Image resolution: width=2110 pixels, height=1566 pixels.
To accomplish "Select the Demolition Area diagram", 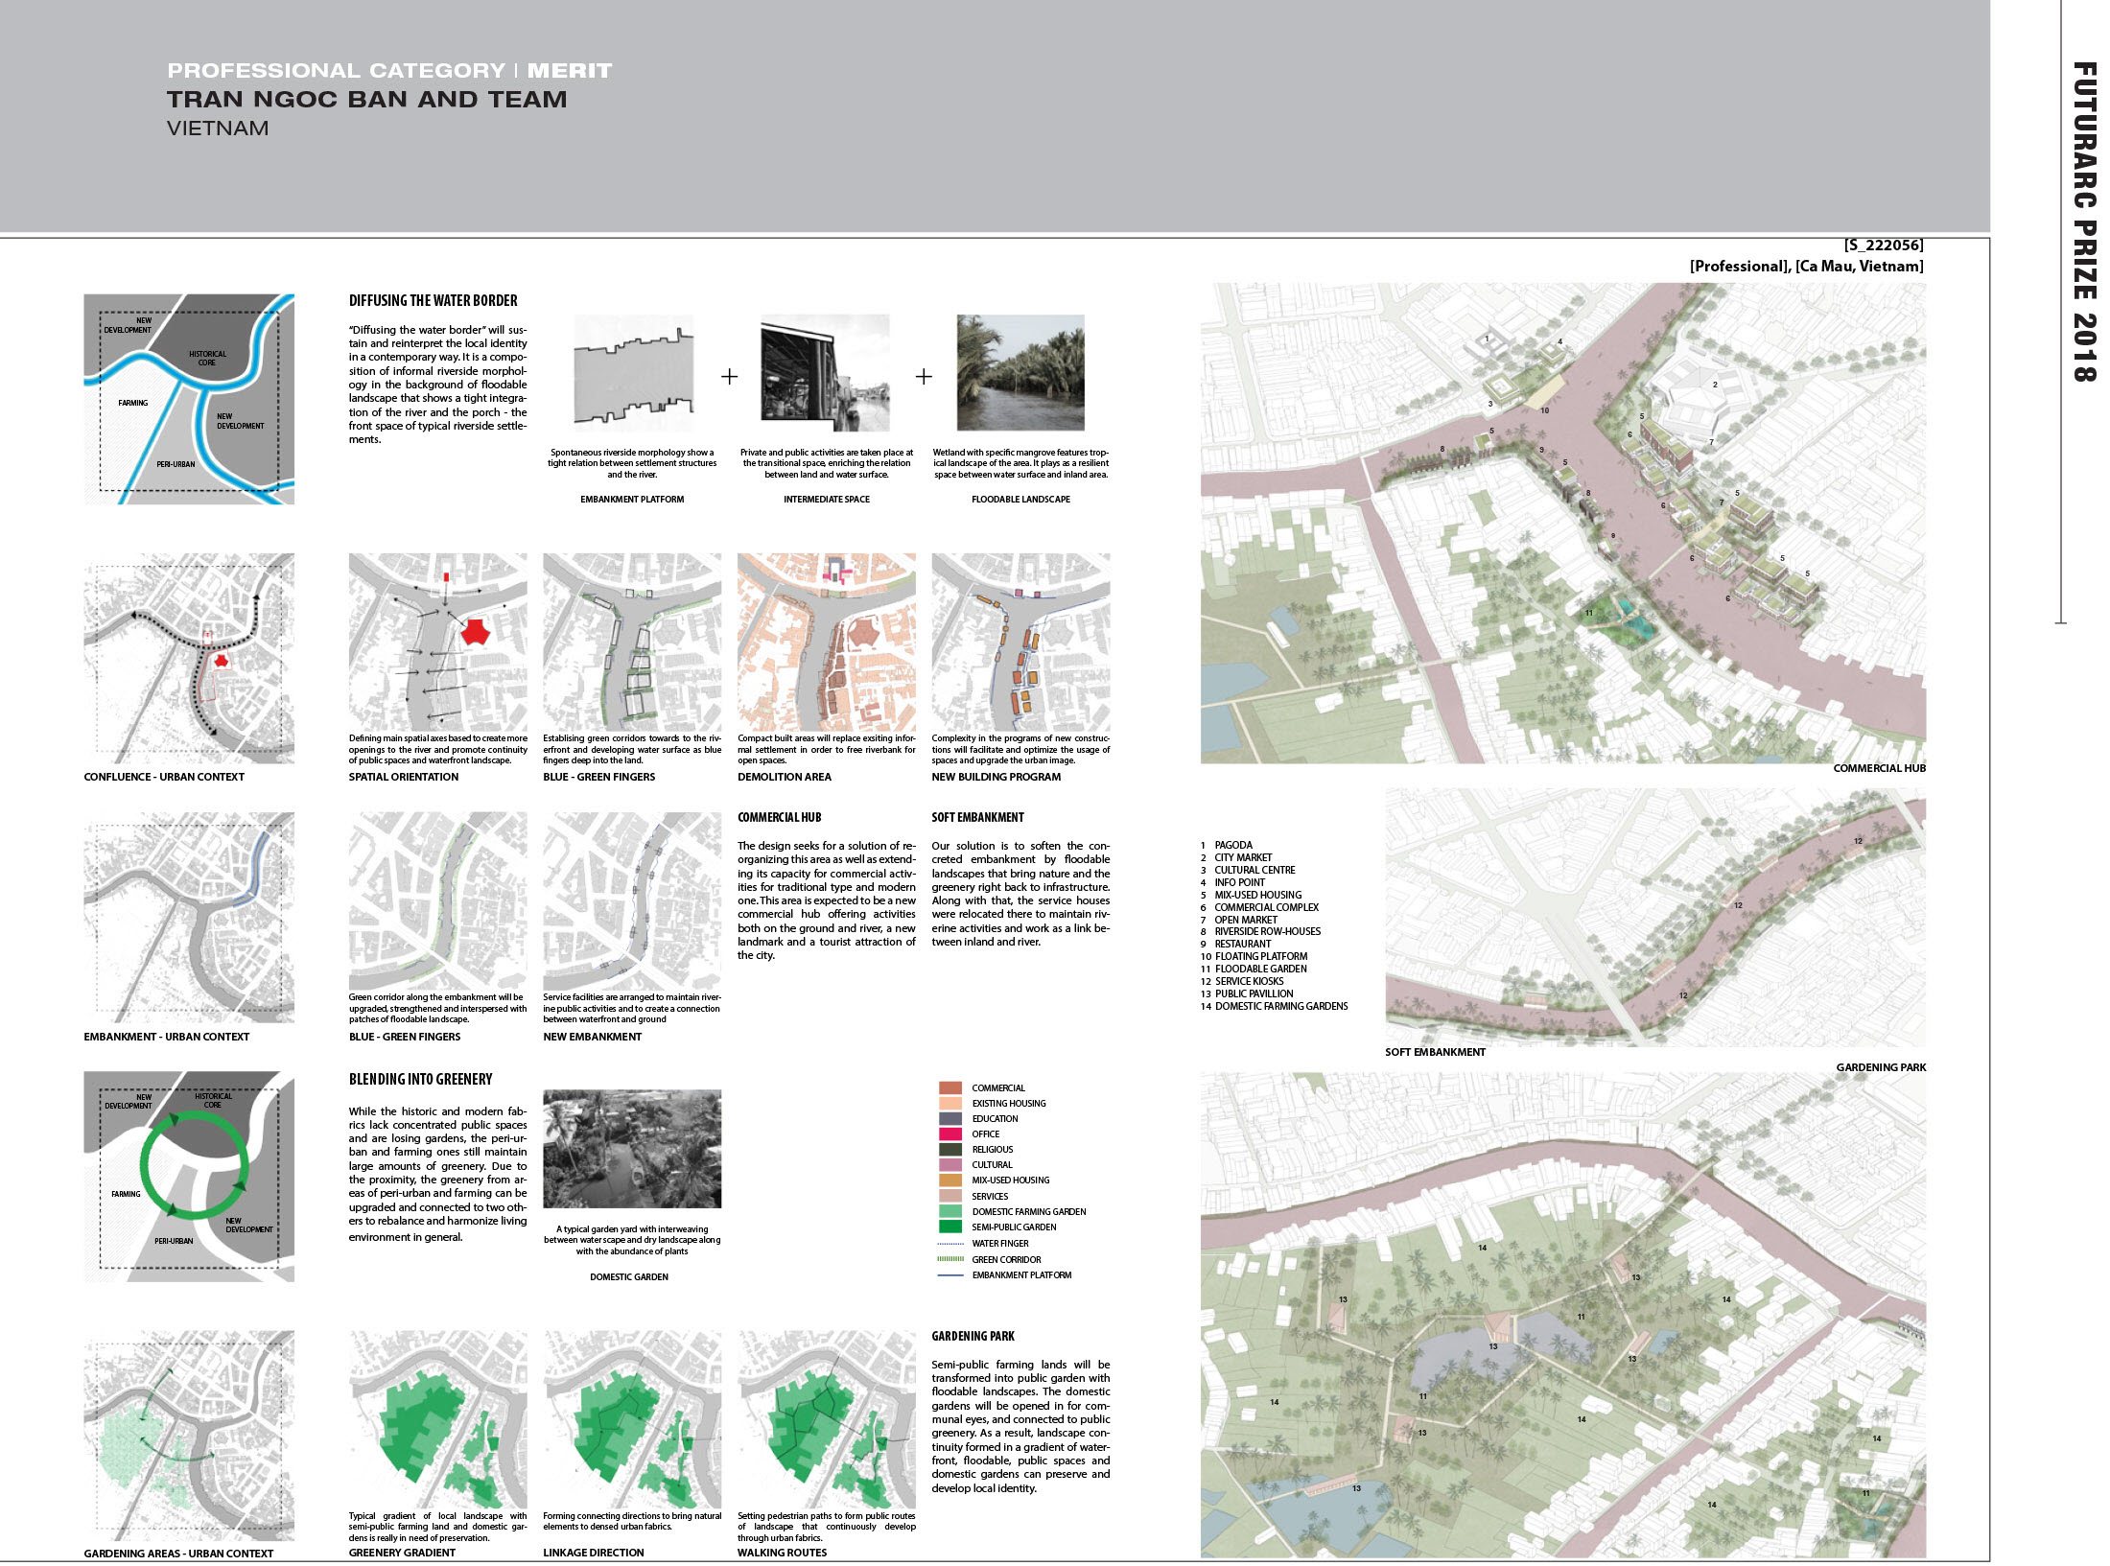I will [827, 642].
